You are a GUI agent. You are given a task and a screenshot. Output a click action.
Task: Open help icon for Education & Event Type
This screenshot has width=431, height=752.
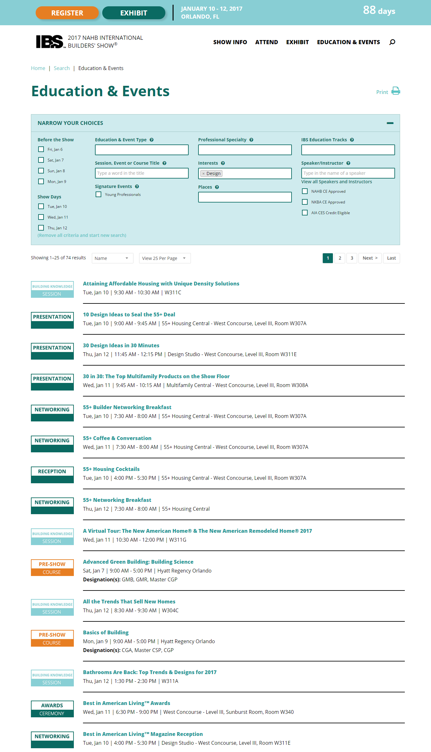click(x=151, y=140)
